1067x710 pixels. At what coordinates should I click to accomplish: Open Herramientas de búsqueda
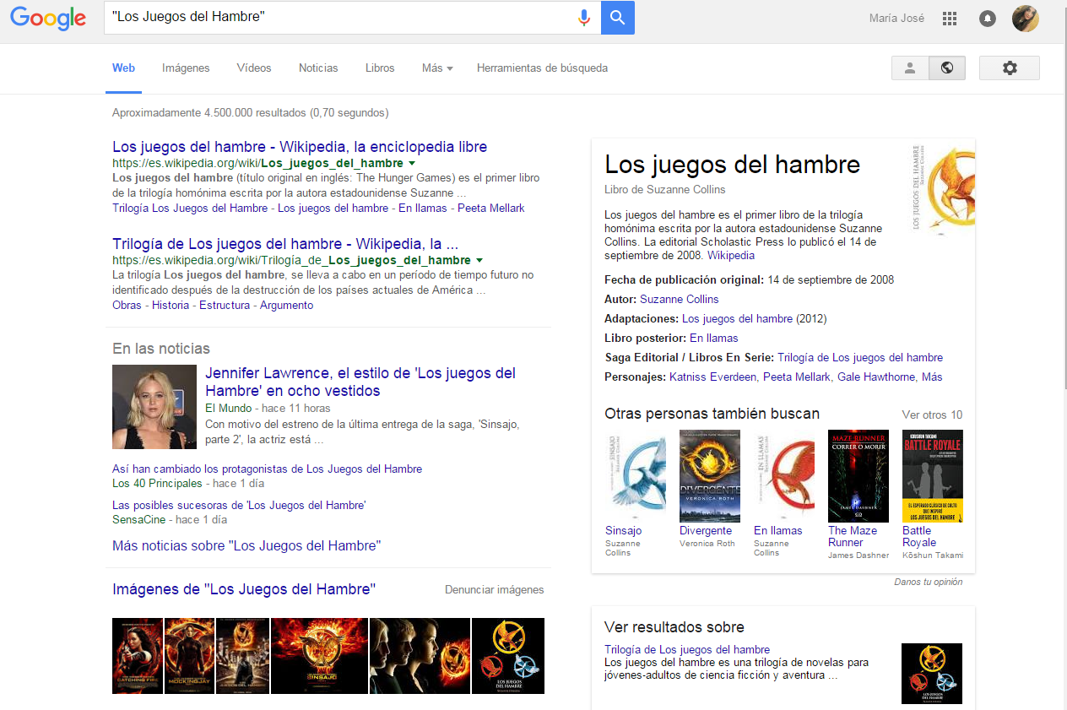coord(542,68)
